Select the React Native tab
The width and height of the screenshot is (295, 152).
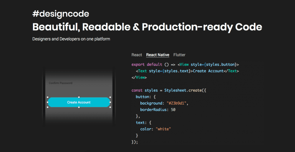click(157, 55)
